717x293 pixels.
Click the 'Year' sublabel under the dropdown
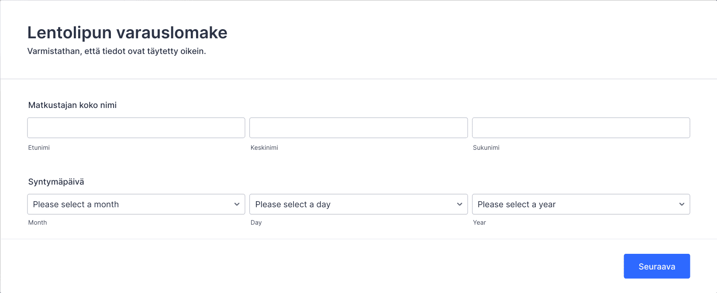click(x=479, y=222)
